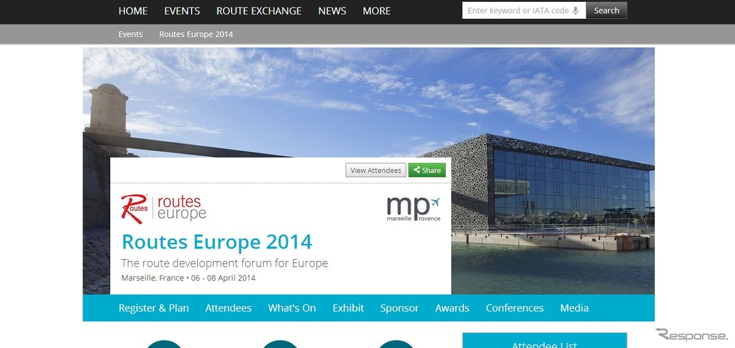Open the Attendees tab
Viewport: 735px width, 348px height.
(x=229, y=308)
